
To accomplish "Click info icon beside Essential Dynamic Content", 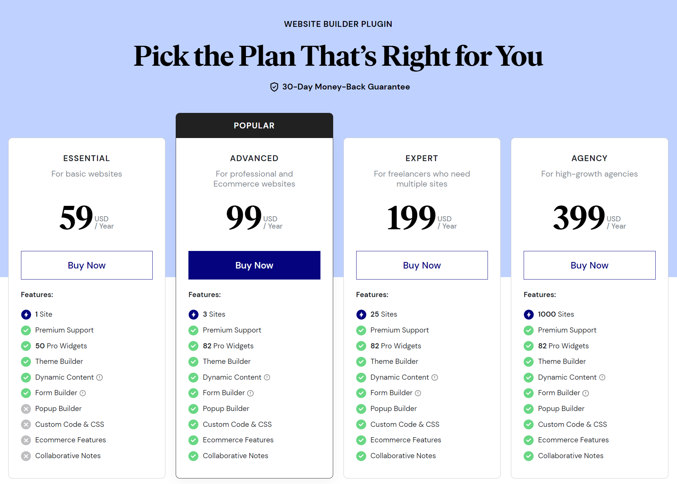I will point(99,377).
